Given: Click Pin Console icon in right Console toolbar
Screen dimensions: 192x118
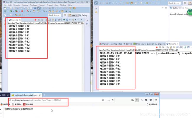Looking at the screenshot, I should (185, 47).
